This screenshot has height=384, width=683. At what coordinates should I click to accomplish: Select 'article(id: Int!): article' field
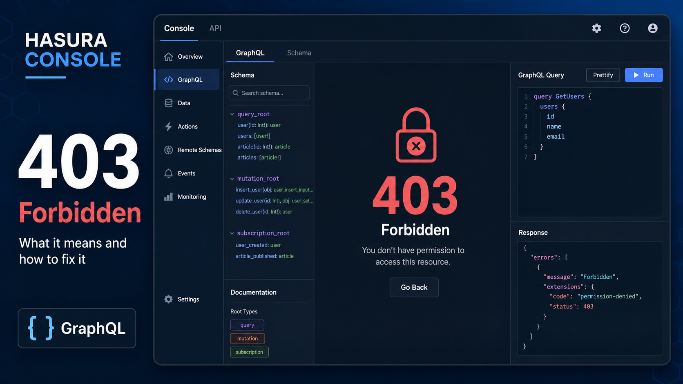point(264,146)
